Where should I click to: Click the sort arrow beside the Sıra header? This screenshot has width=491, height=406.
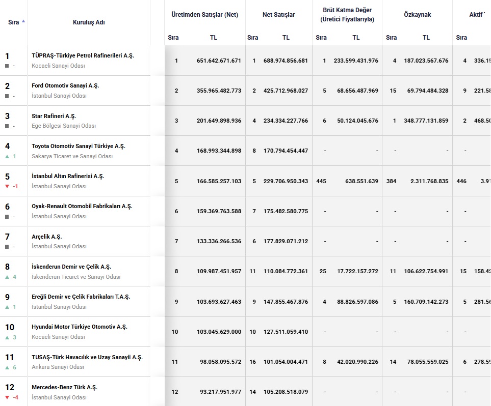tap(23, 21)
